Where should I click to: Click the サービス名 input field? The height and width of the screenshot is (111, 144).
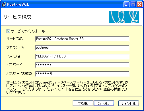(82, 39)
